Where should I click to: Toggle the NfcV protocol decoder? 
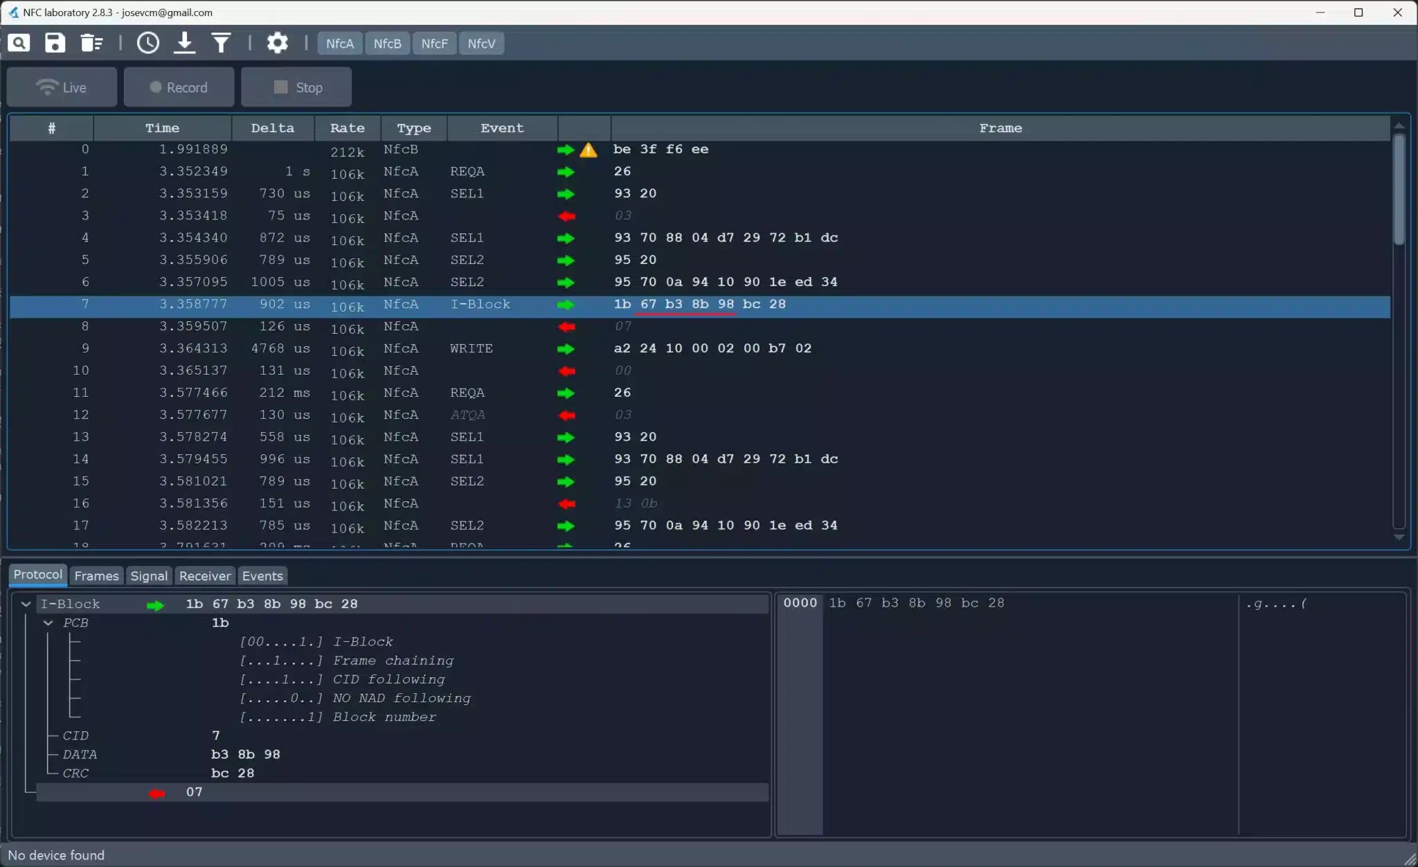coord(481,44)
